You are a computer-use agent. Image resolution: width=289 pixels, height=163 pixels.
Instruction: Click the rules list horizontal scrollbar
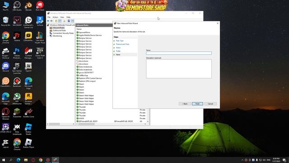(86, 124)
